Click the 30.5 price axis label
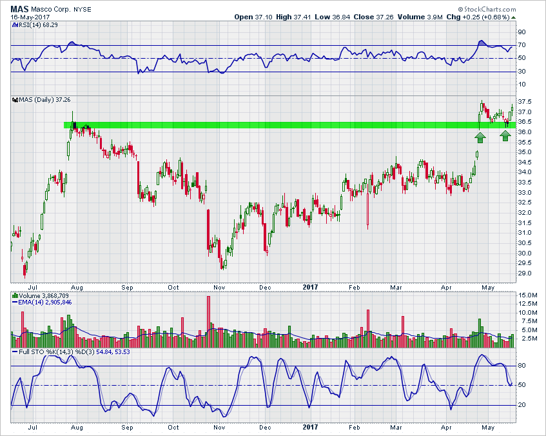Image resolution: width=546 pixels, height=436 pixels. click(x=525, y=243)
